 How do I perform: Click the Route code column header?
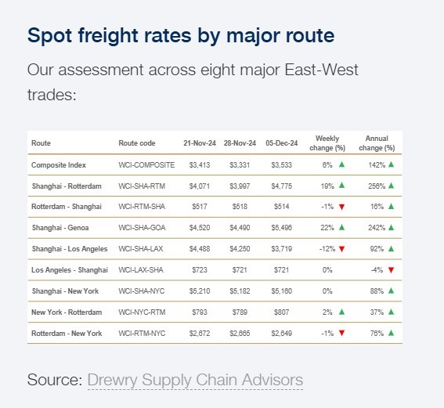pos(137,143)
